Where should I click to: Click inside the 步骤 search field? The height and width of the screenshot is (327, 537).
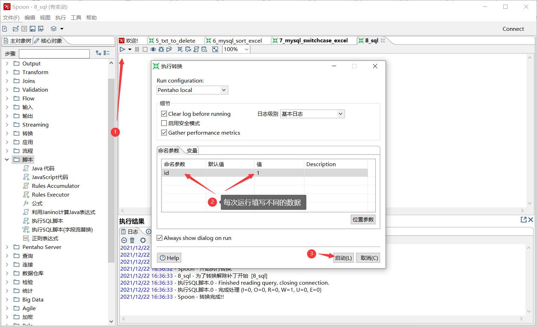[54, 54]
